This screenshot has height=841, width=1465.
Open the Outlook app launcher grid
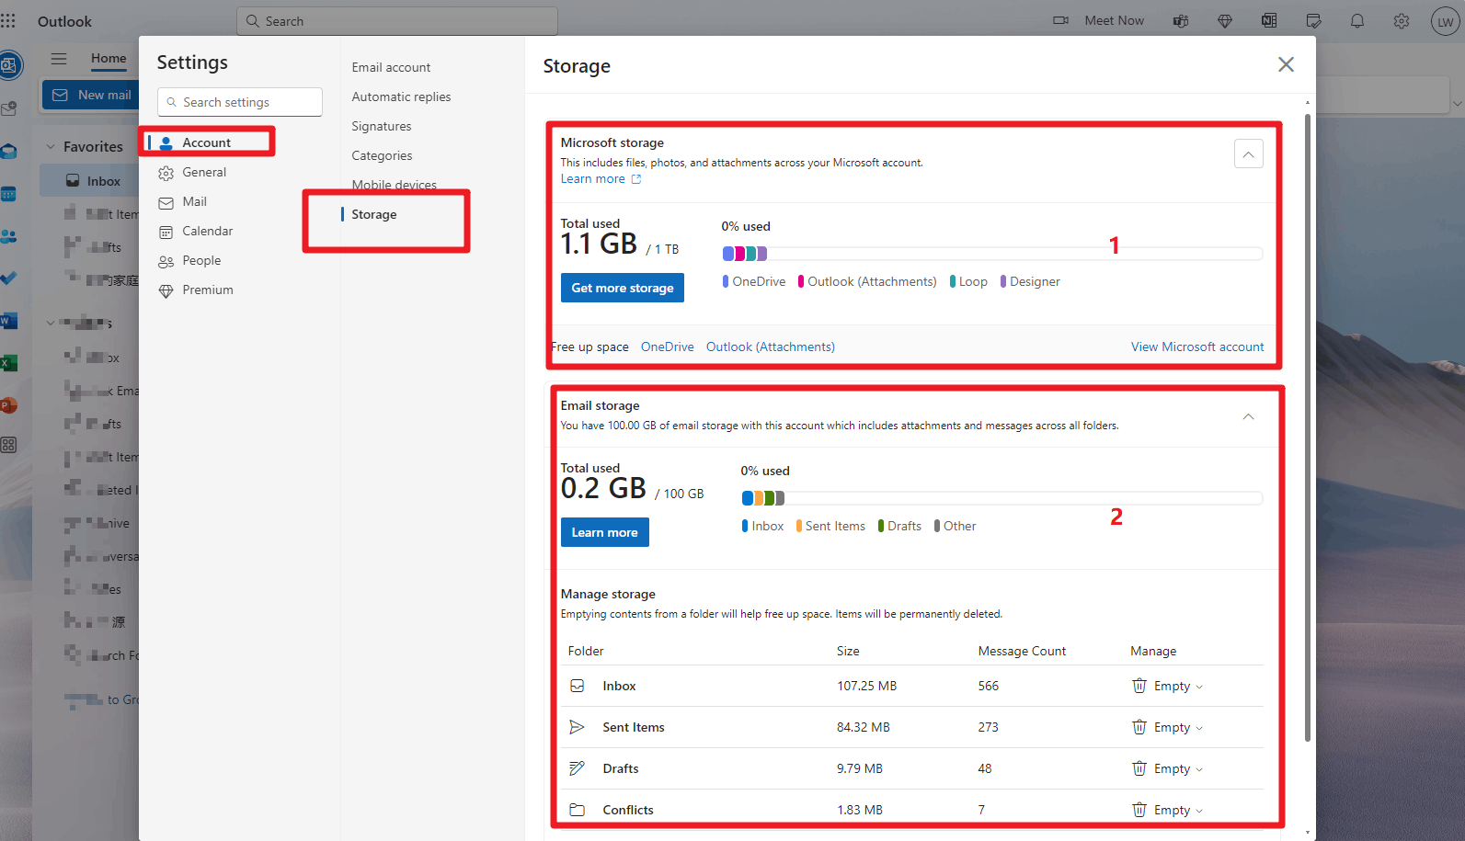coord(8,20)
